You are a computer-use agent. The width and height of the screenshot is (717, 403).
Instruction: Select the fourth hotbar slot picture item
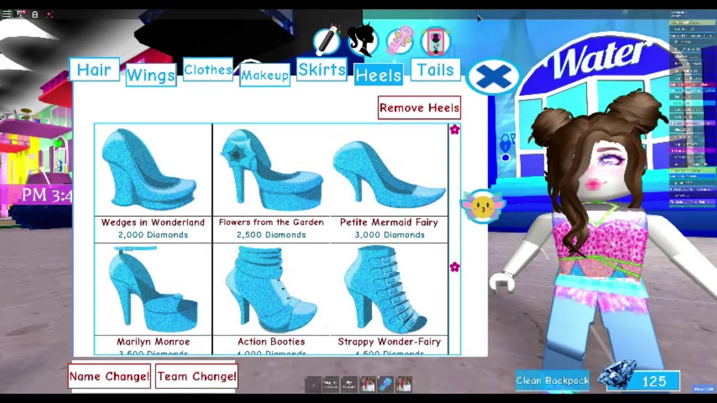367,384
